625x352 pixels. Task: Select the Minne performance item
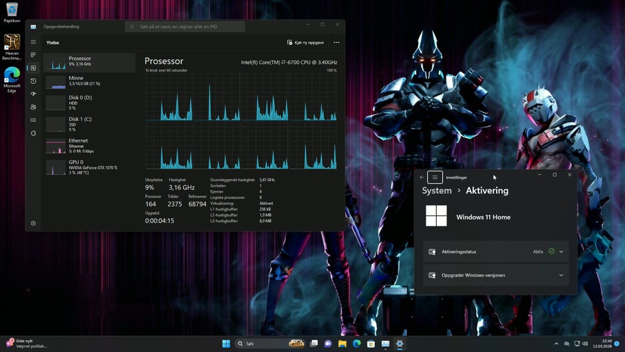[x=89, y=81]
